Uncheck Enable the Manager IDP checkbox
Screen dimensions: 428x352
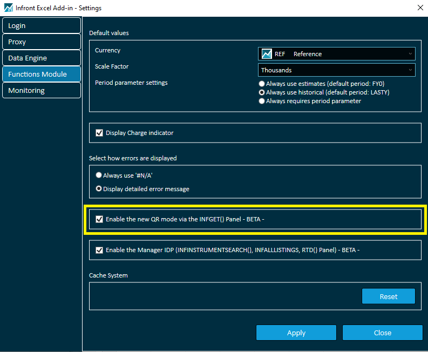pos(99,251)
